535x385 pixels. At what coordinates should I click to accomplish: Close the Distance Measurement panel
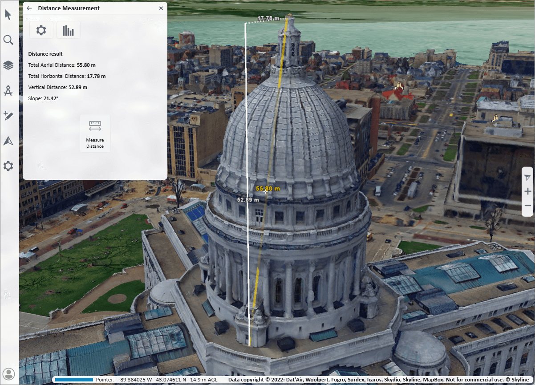pos(161,8)
